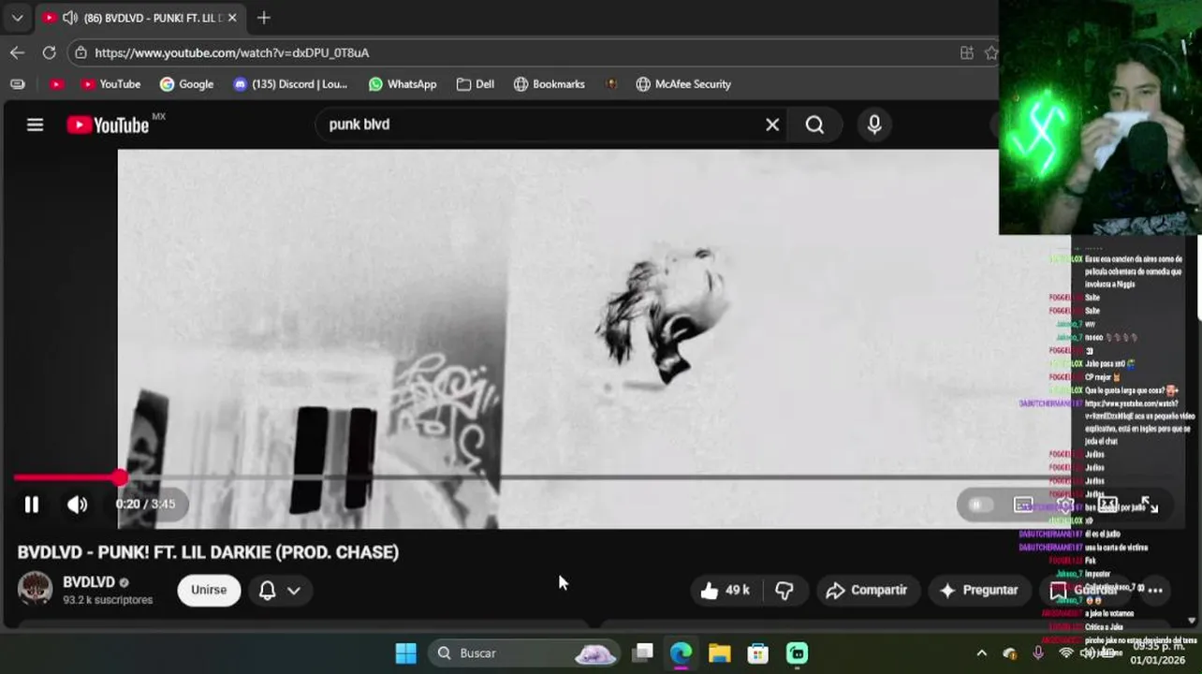
Task: Click the video title text
Action: point(208,552)
